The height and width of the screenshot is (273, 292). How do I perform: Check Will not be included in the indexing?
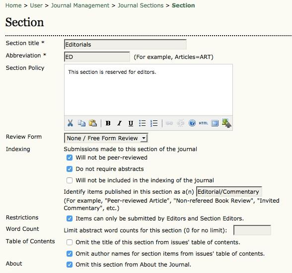pos(70,180)
